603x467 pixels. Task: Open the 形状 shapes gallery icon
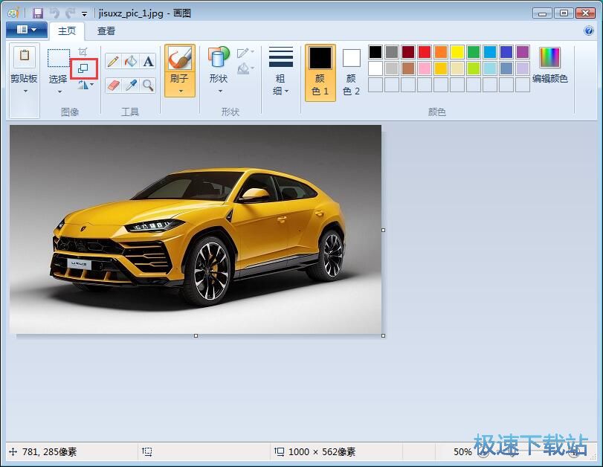point(219,59)
